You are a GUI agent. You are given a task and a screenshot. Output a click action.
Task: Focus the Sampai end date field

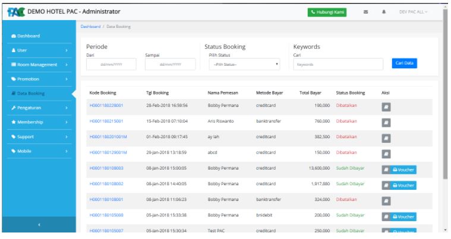pos(171,64)
